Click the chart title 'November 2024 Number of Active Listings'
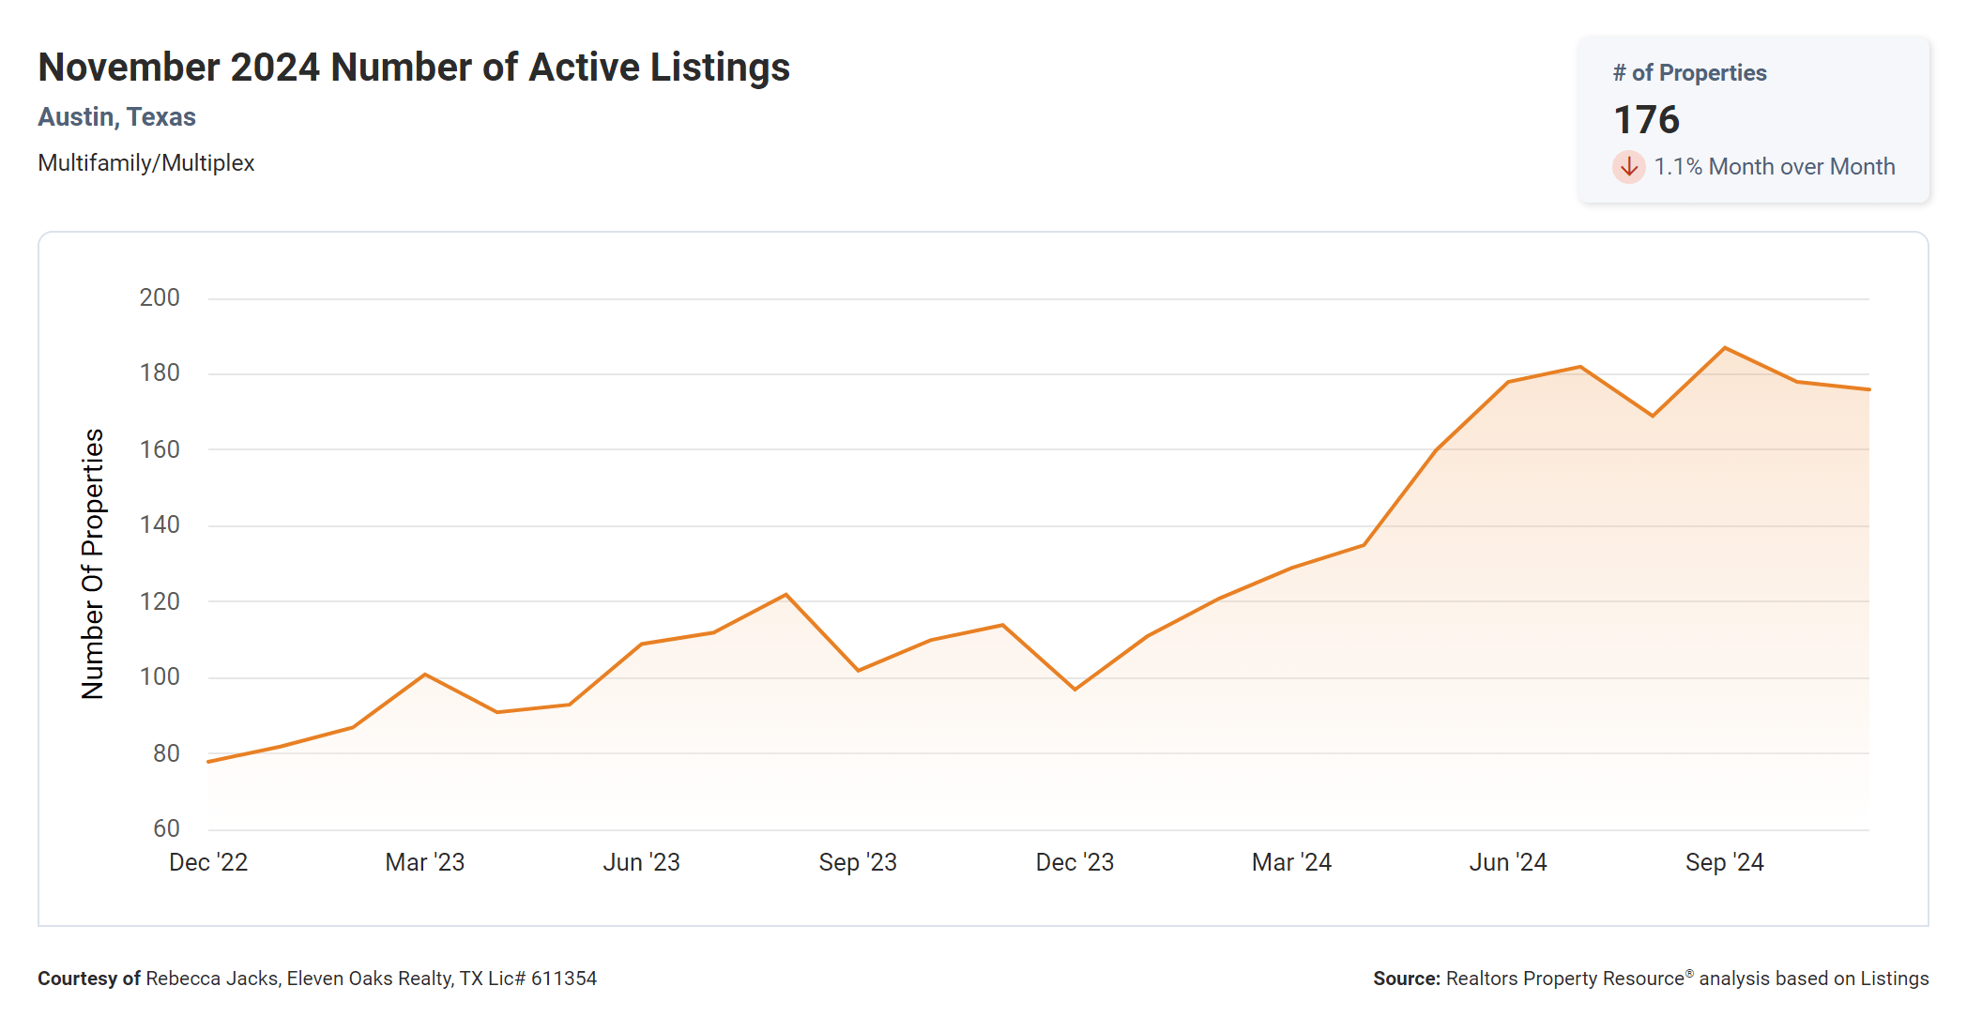The width and height of the screenshot is (1967, 1032). coord(414,68)
